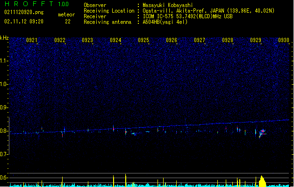The width and height of the screenshot is (294, 187).
Task: Click the large meteor echo after 0929
Action: 262,133
